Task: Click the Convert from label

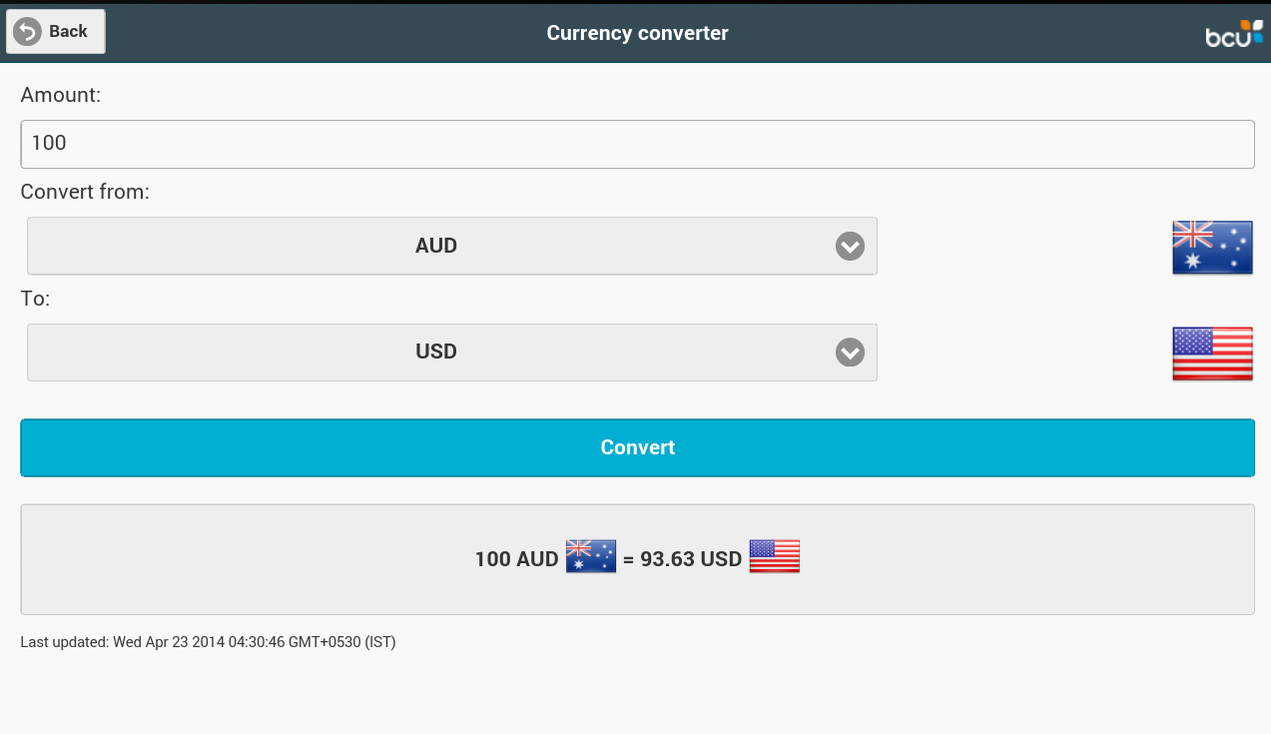Action: click(x=85, y=191)
